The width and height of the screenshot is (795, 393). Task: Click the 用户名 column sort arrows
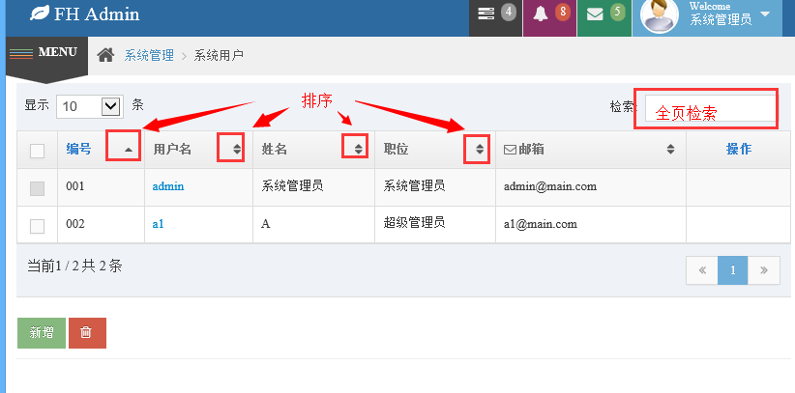(x=237, y=149)
